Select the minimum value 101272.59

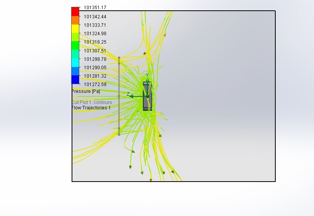click(95, 84)
